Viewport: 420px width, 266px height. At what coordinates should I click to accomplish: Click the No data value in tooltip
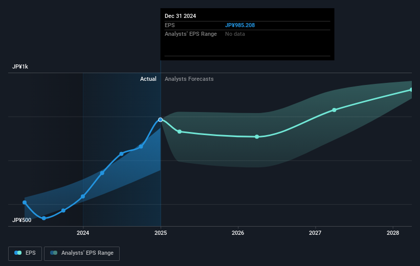[235, 34]
